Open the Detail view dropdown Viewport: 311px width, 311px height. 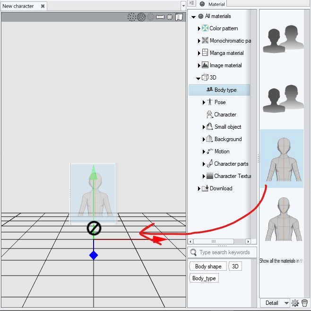point(275,303)
